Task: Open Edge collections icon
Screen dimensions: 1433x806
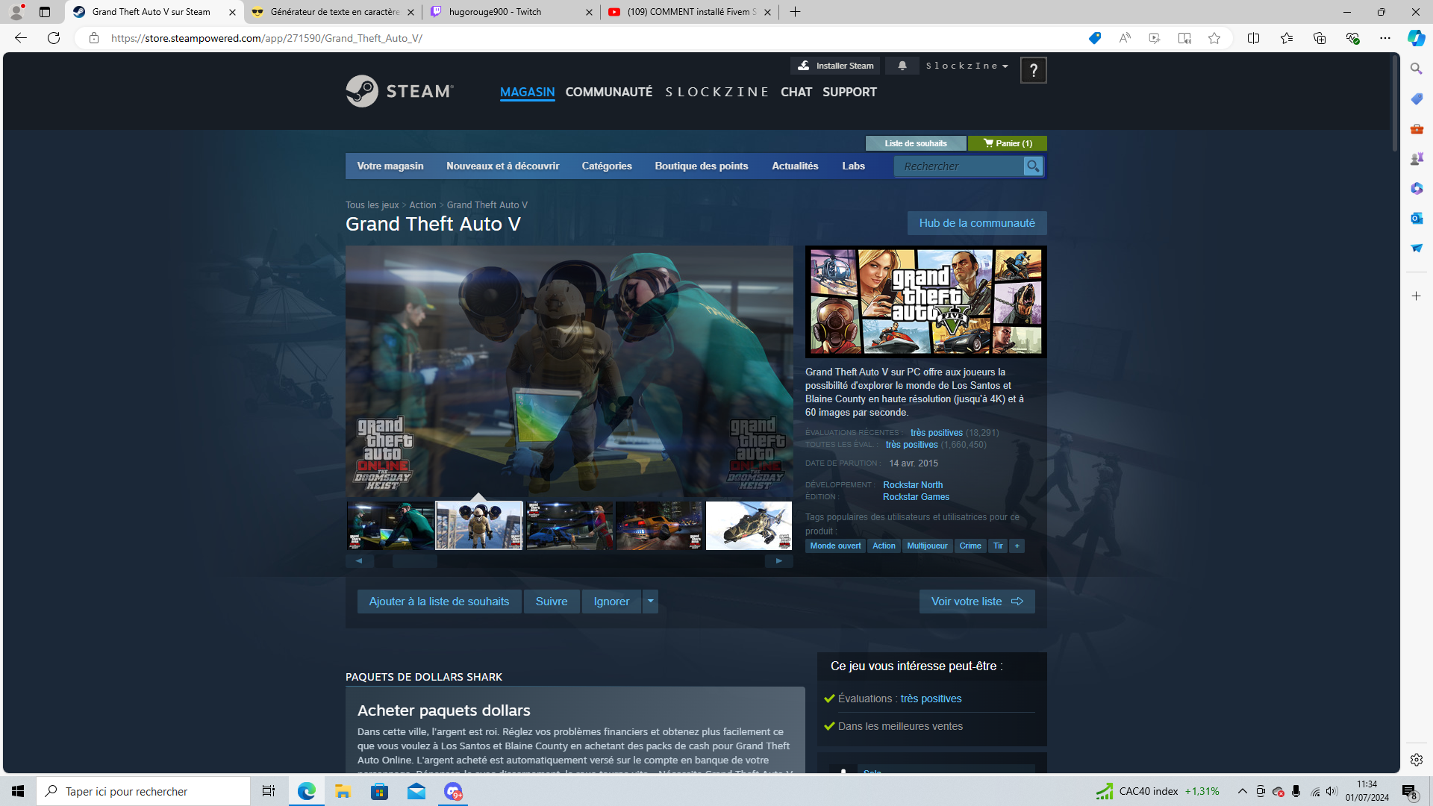Action: [x=1320, y=38]
